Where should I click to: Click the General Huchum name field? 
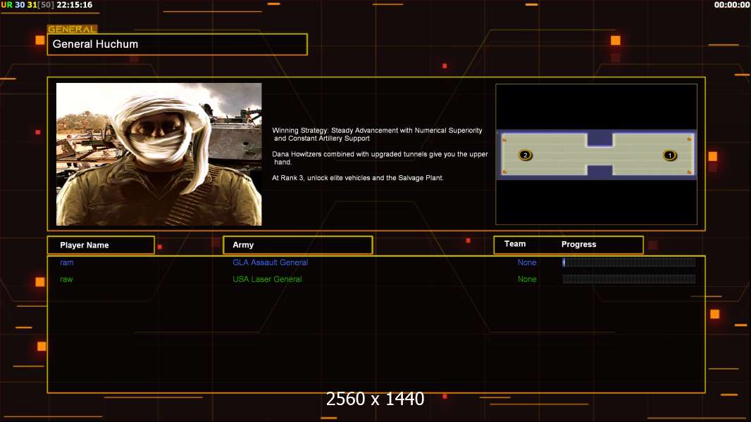coord(177,44)
